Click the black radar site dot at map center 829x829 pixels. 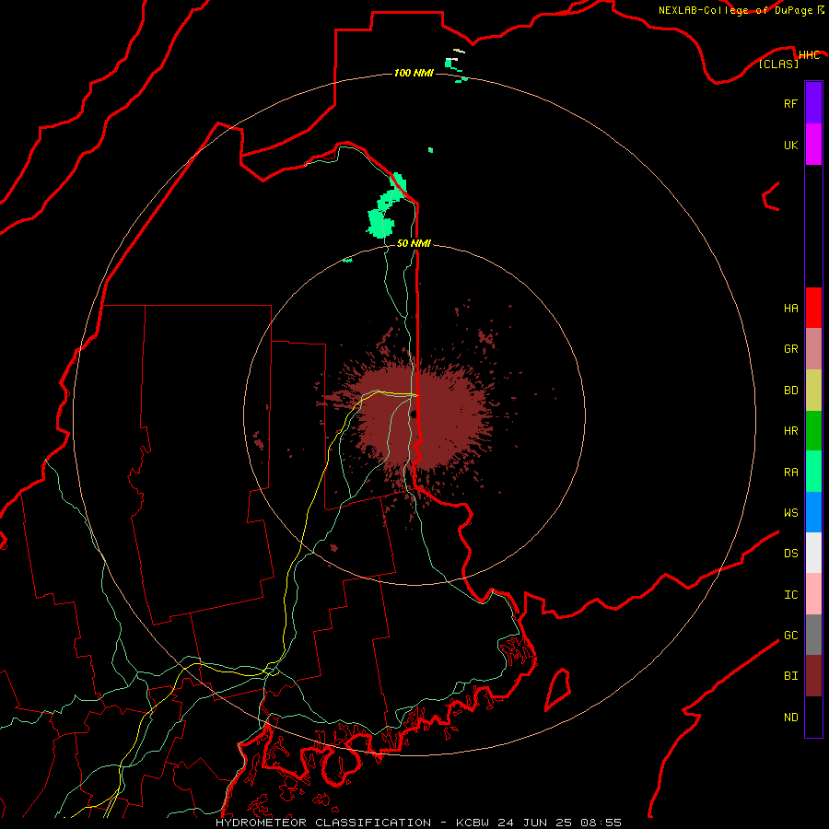point(414,414)
